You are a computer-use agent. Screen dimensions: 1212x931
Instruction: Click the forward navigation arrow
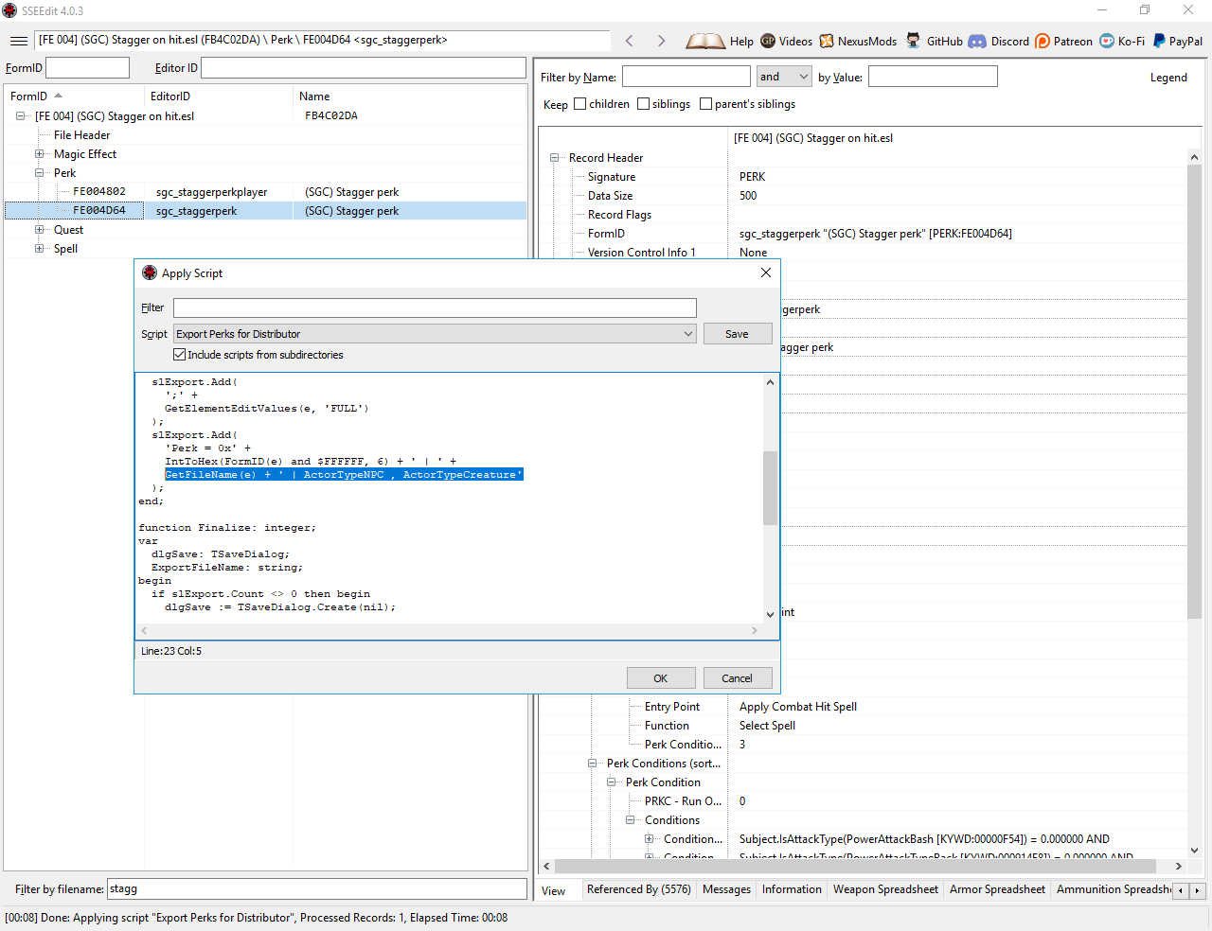click(x=661, y=41)
